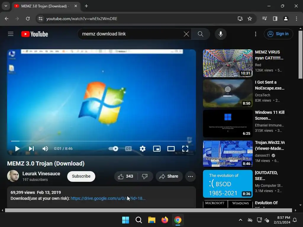This screenshot has width=303, height=227.
Task: Click the horizontal scrollbar
Action: 149,210
